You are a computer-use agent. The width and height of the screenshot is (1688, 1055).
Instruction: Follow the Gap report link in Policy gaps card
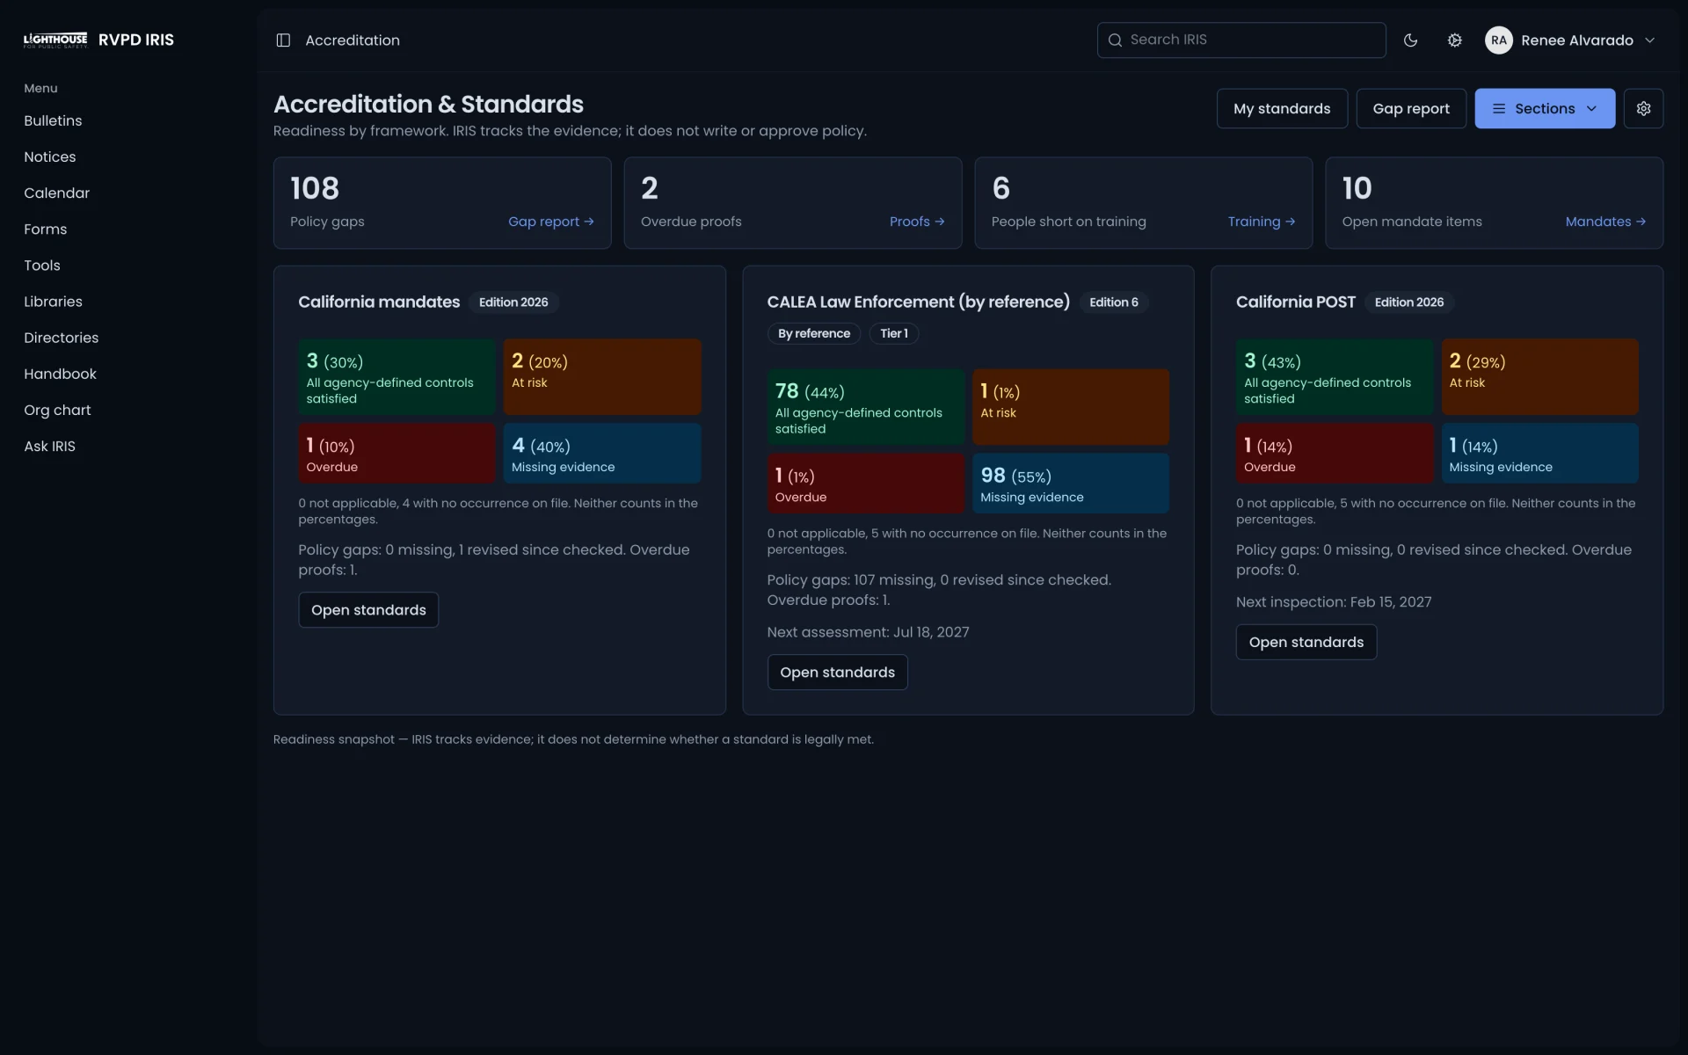click(551, 222)
